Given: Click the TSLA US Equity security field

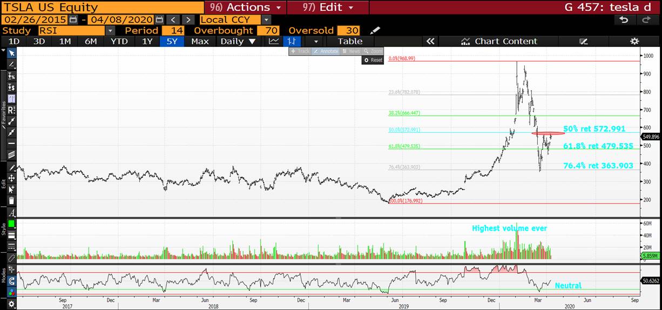Looking at the screenshot, I should click(x=102, y=8).
